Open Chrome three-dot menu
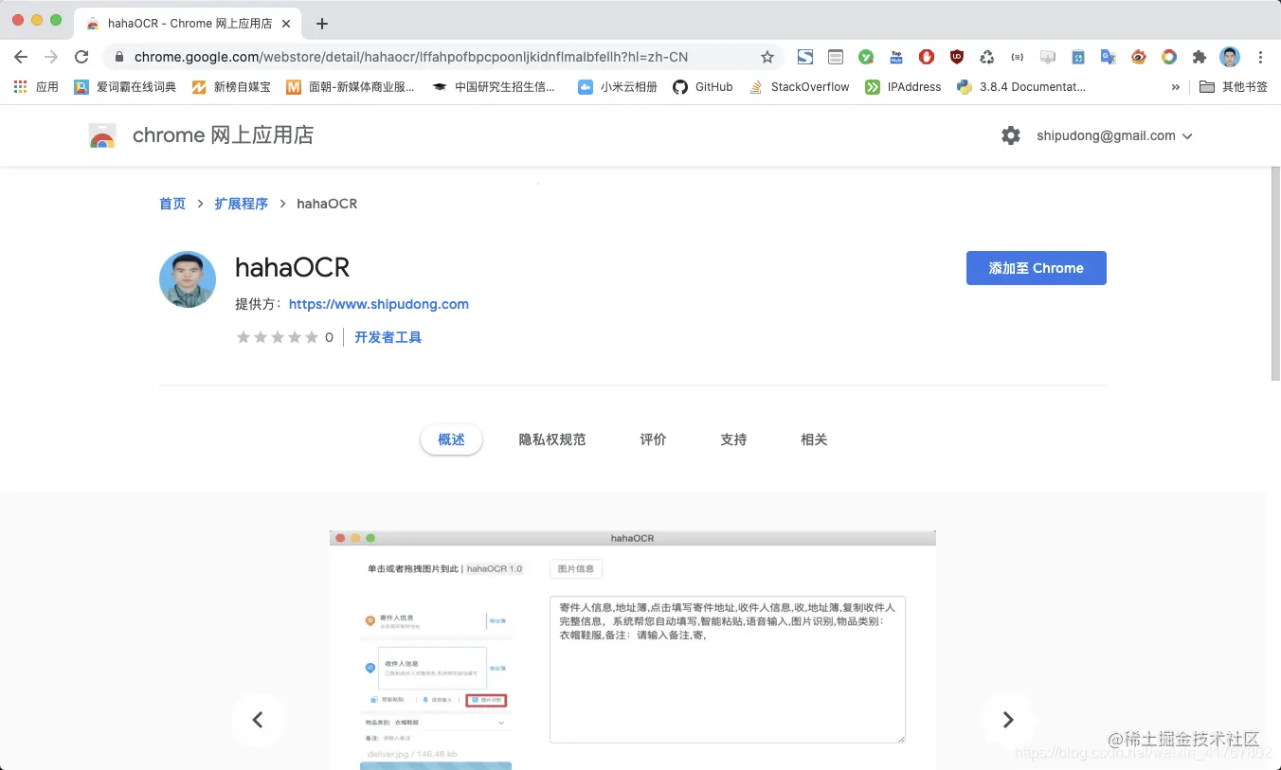 tap(1260, 57)
